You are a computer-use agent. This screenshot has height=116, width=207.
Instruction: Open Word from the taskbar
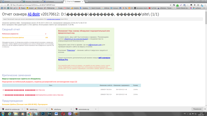coord(56,114)
